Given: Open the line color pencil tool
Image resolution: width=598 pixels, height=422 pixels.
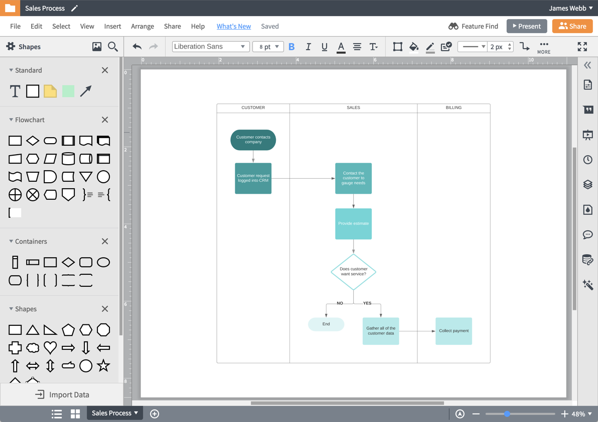Looking at the screenshot, I should [430, 47].
